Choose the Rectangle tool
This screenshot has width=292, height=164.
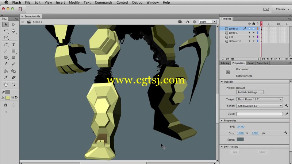(14, 51)
